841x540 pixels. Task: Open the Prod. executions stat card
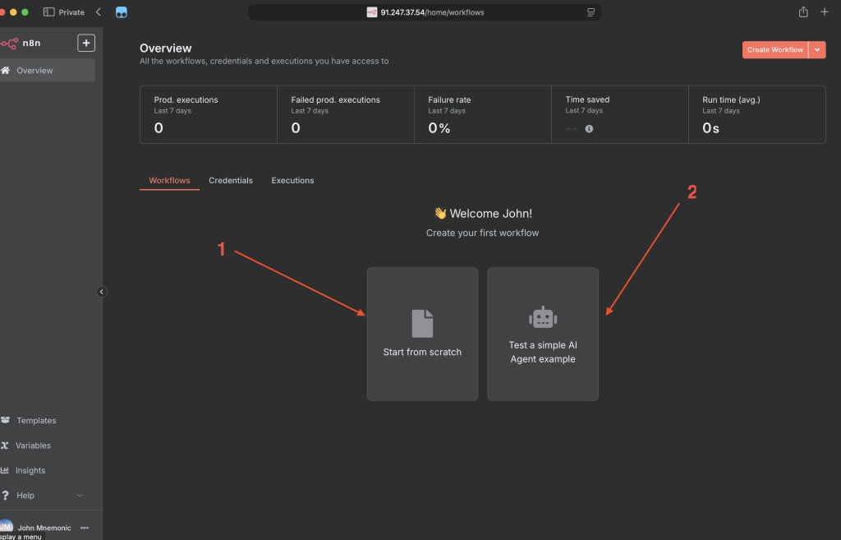point(209,114)
